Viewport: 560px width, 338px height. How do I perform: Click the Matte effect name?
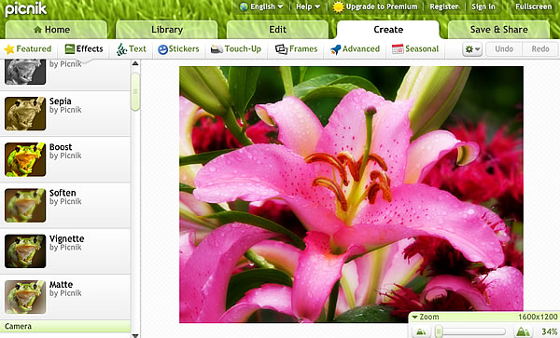click(x=61, y=285)
